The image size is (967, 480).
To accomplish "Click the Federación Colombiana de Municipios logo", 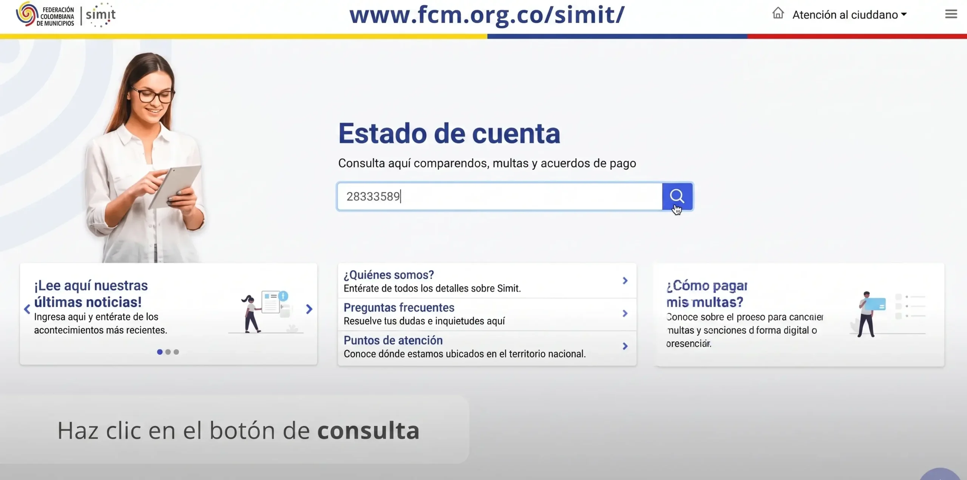I will pyautogui.click(x=45, y=15).
